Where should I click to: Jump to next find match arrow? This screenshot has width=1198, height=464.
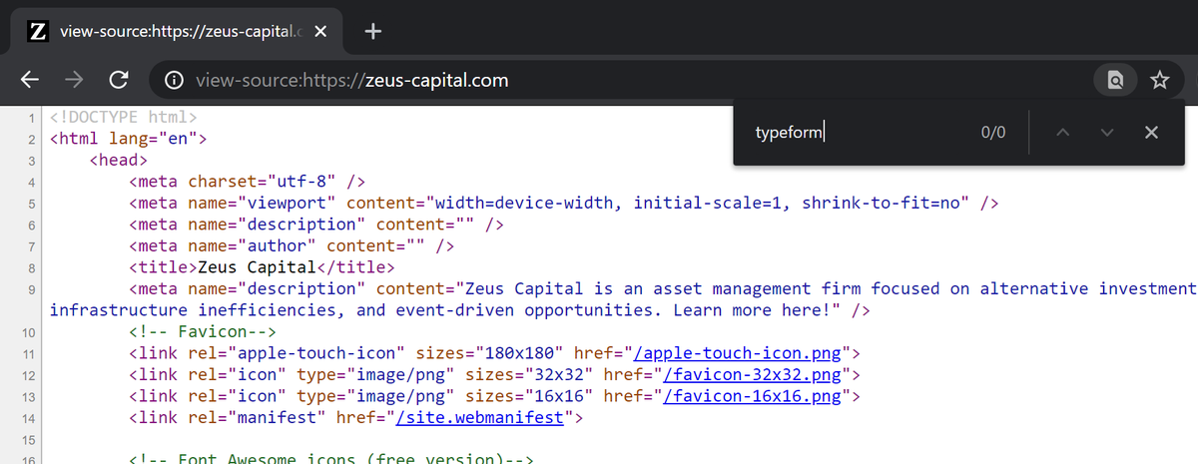click(1106, 133)
